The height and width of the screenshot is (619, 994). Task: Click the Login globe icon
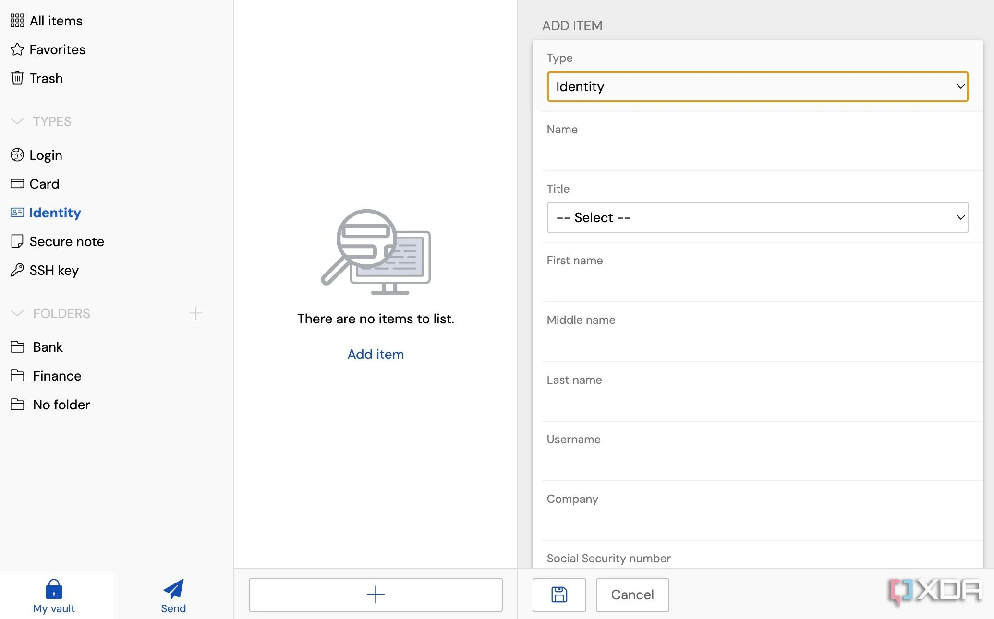point(17,155)
